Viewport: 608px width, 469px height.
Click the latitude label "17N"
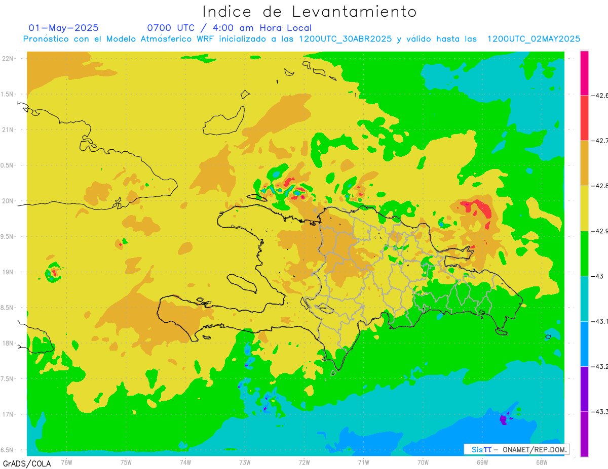click(x=9, y=415)
